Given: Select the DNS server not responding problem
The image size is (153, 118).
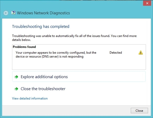Looking at the screenshot, I should (x=56, y=54).
